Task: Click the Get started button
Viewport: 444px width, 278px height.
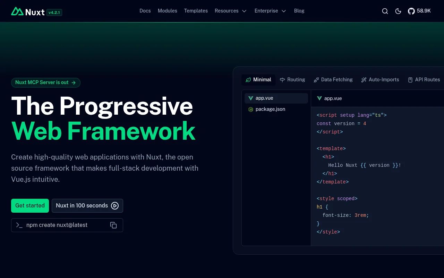Action: 30,206
